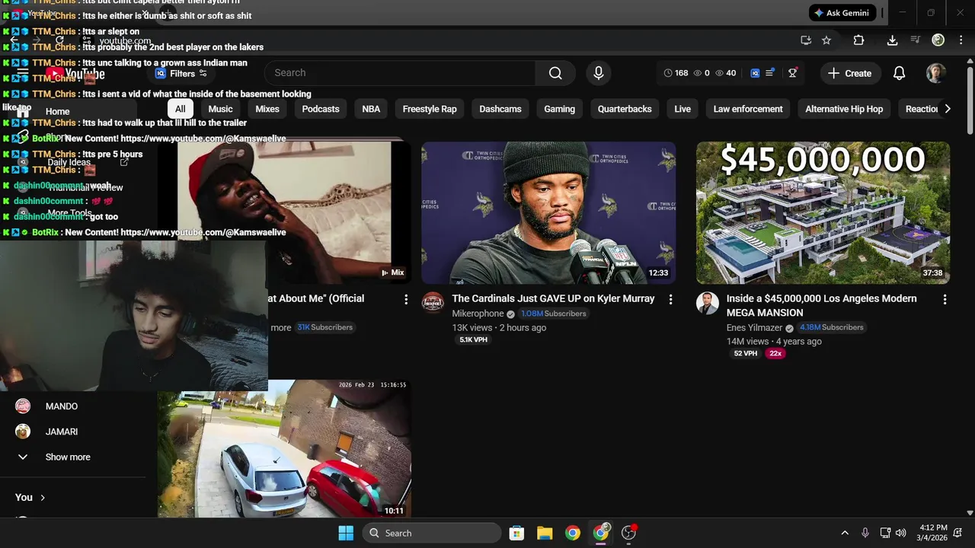Reload the page in Chrome

pyautogui.click(x=60, y=40)
